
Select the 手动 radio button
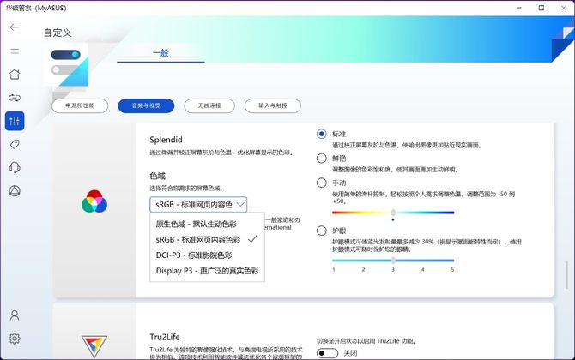[322, 183]
